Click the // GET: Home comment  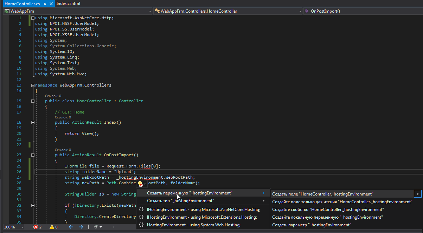pos(70,112)
